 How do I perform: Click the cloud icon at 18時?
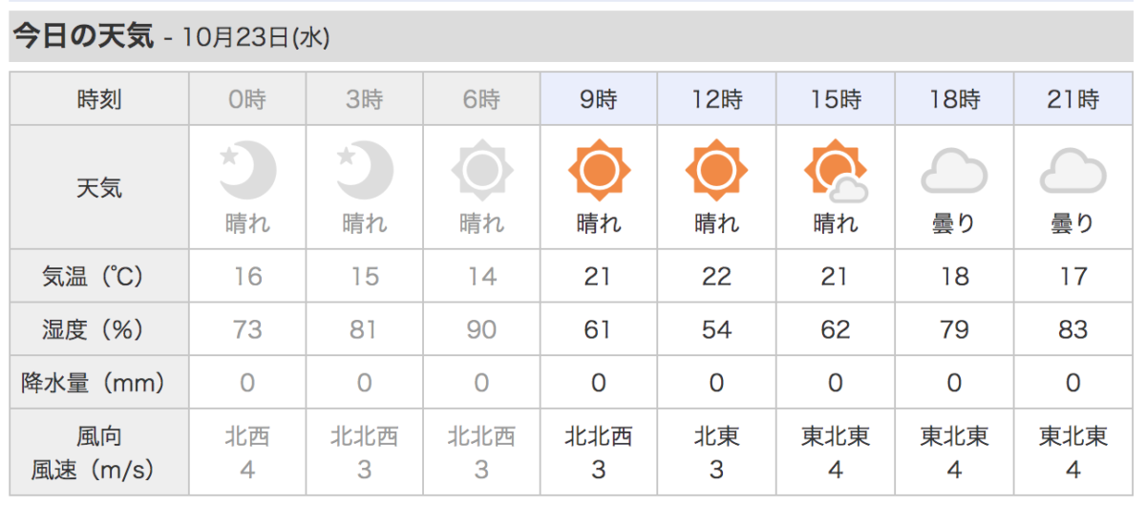coord(954,175)
